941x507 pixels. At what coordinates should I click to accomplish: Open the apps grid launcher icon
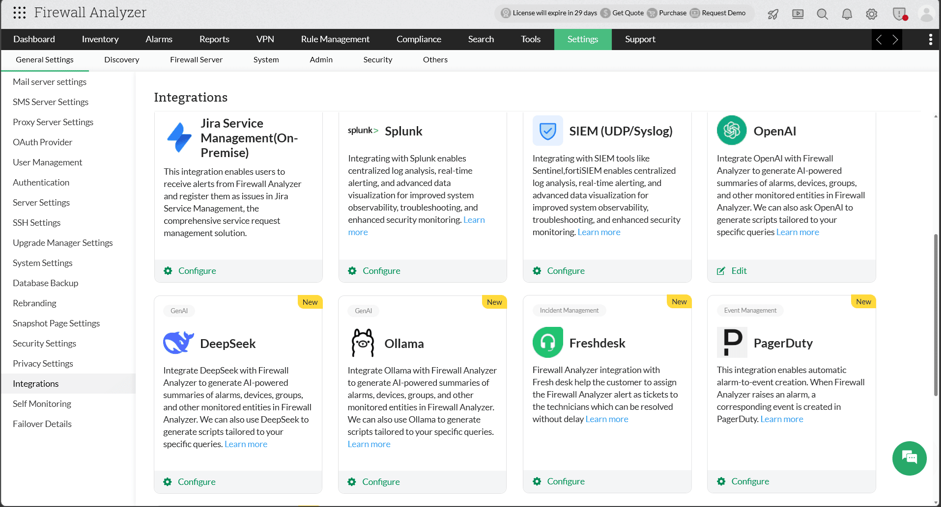point(20,13)
